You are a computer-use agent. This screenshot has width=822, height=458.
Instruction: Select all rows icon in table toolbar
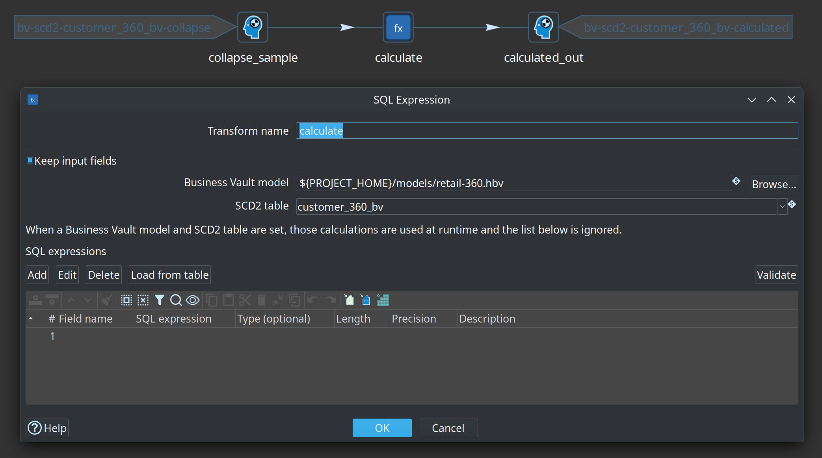coord(126,300)
